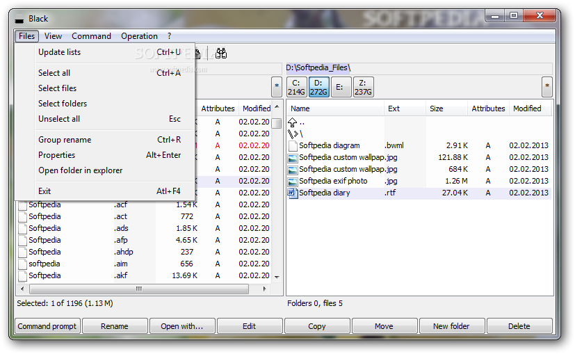Select the Softpedia .afp row
This screenshot has width=575, height=354.
[144, 240]
